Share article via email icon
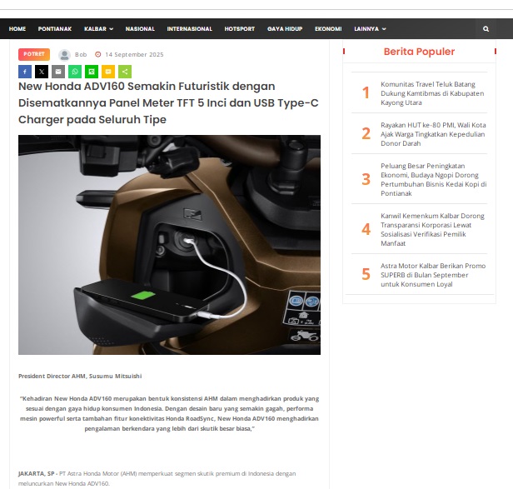 click(x=58, y=72)
